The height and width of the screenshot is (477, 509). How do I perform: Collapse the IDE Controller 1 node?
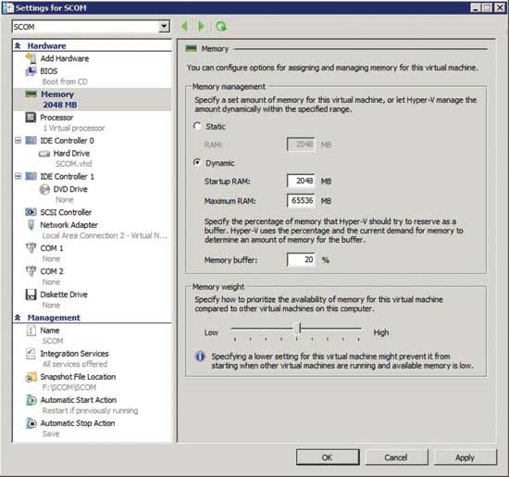19,176
